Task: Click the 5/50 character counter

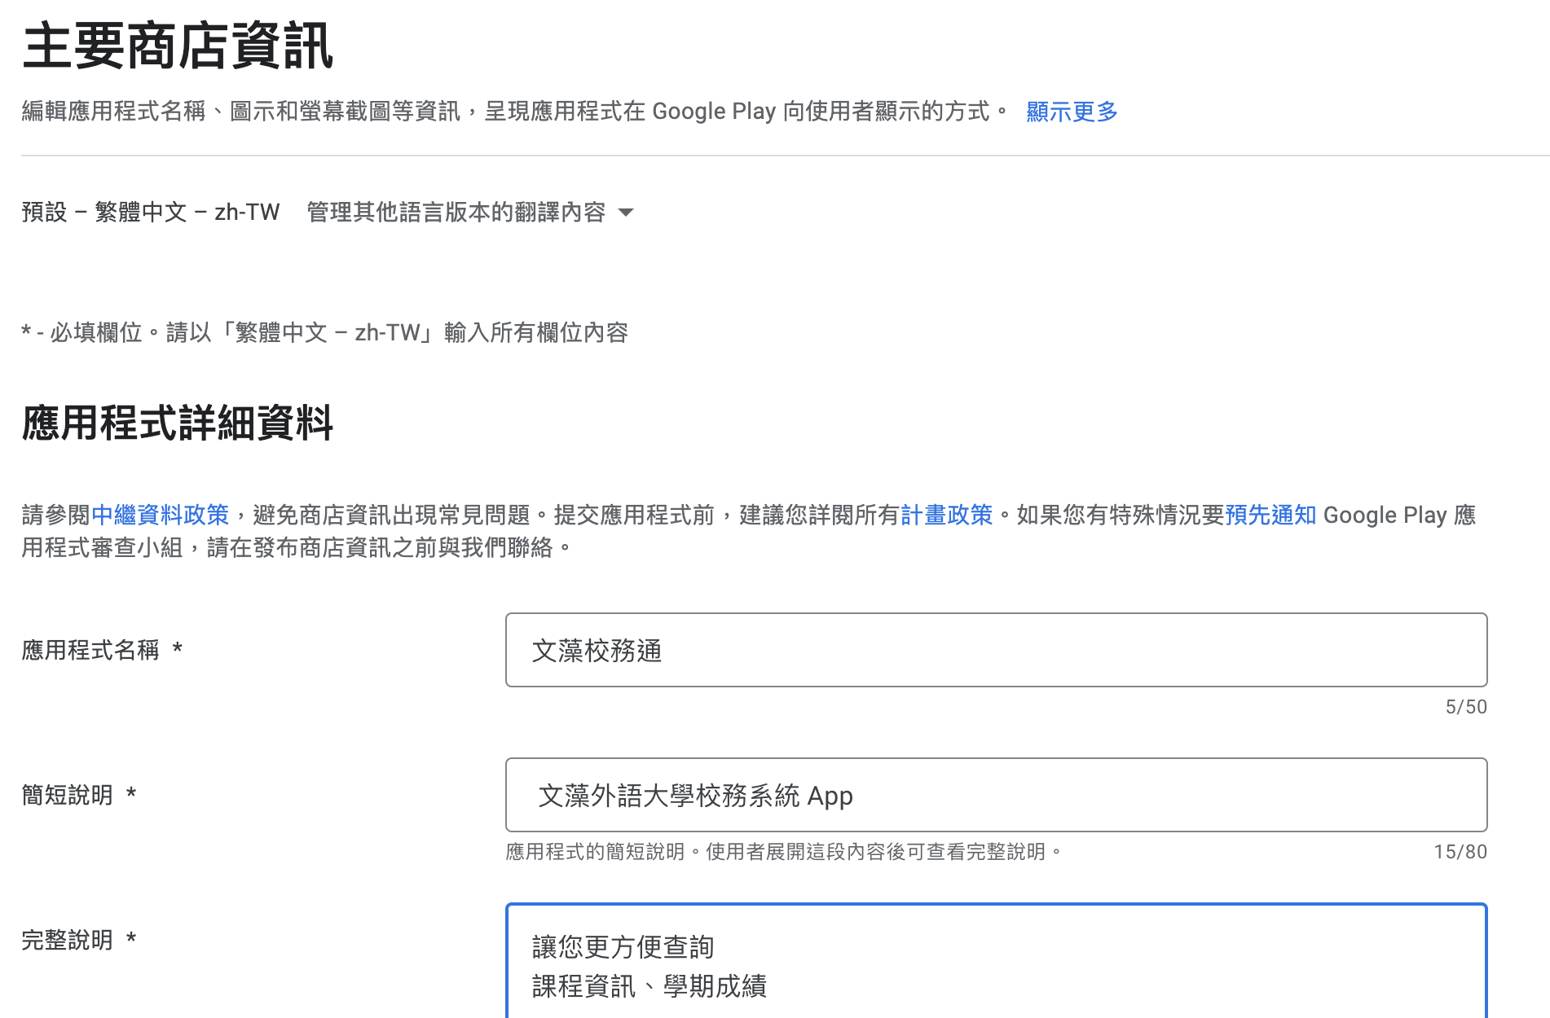Action: (1465, 707)
